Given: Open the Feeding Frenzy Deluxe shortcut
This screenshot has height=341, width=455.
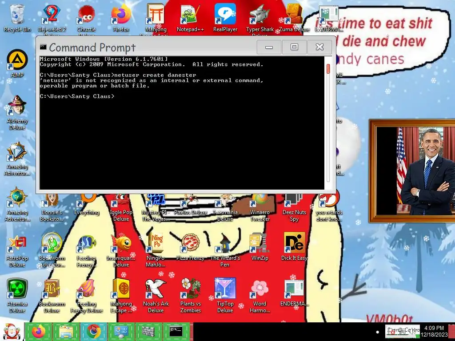Looking at the screenshot, I should (87, 296).
